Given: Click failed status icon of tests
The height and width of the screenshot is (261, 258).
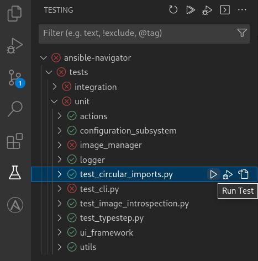Looking at the screenshot, I should point(61,72).
